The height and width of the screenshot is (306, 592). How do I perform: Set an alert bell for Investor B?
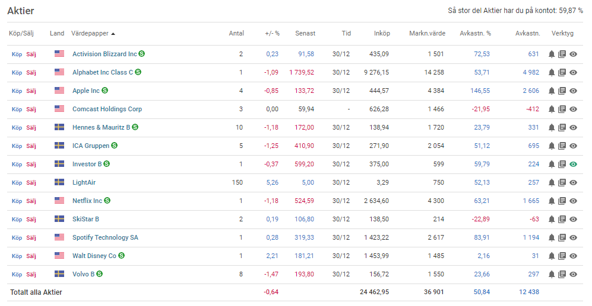click(x=552, y=164)
